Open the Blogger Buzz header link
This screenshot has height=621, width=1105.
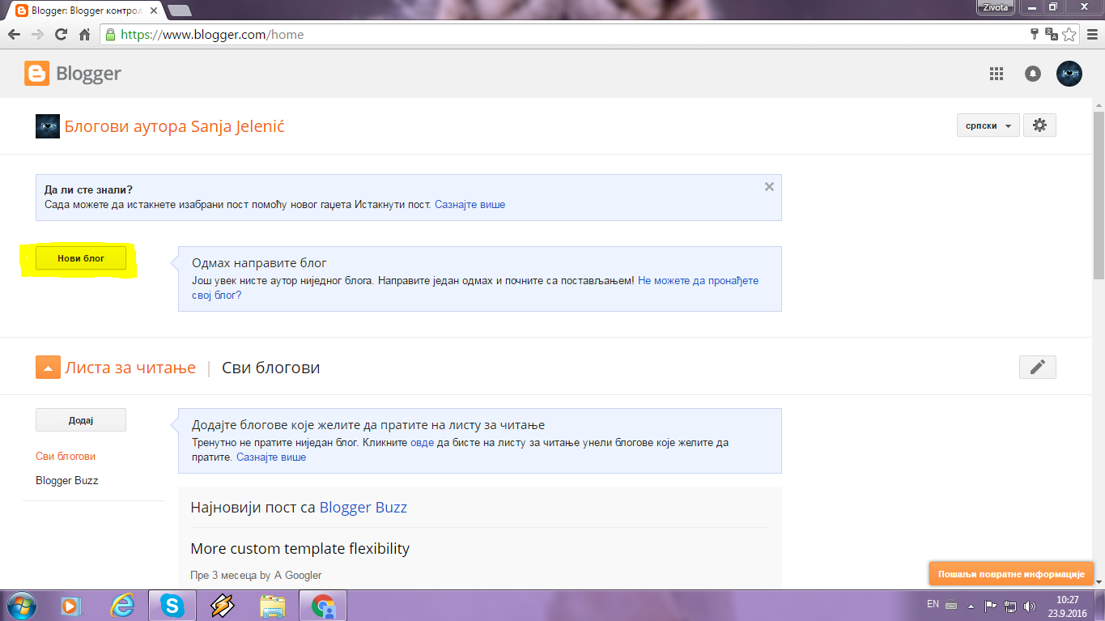point(363,508)
